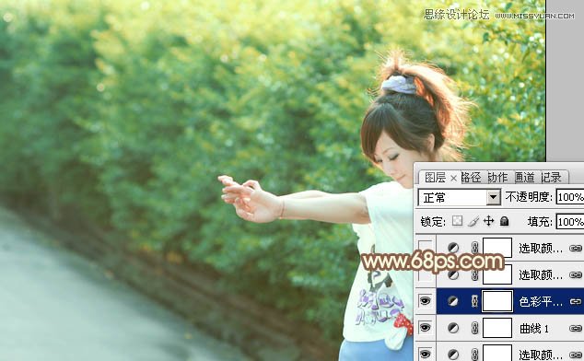
Task: Select the topmost 选取颜… layer name
Action: click(x=541, y=248)
